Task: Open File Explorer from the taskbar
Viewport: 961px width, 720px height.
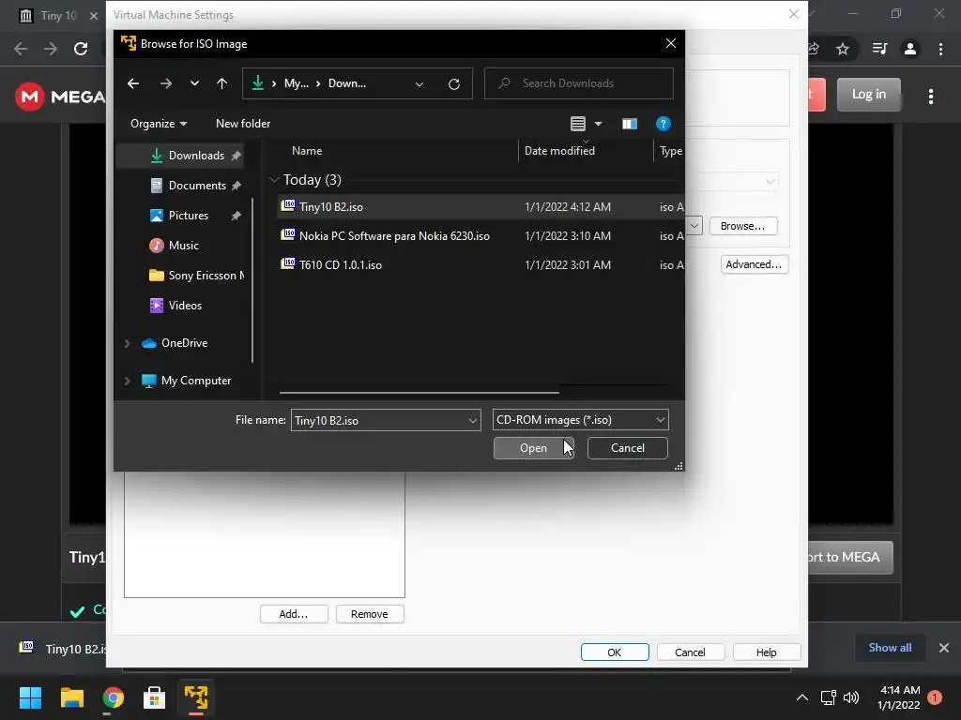Action: point(71,697)
